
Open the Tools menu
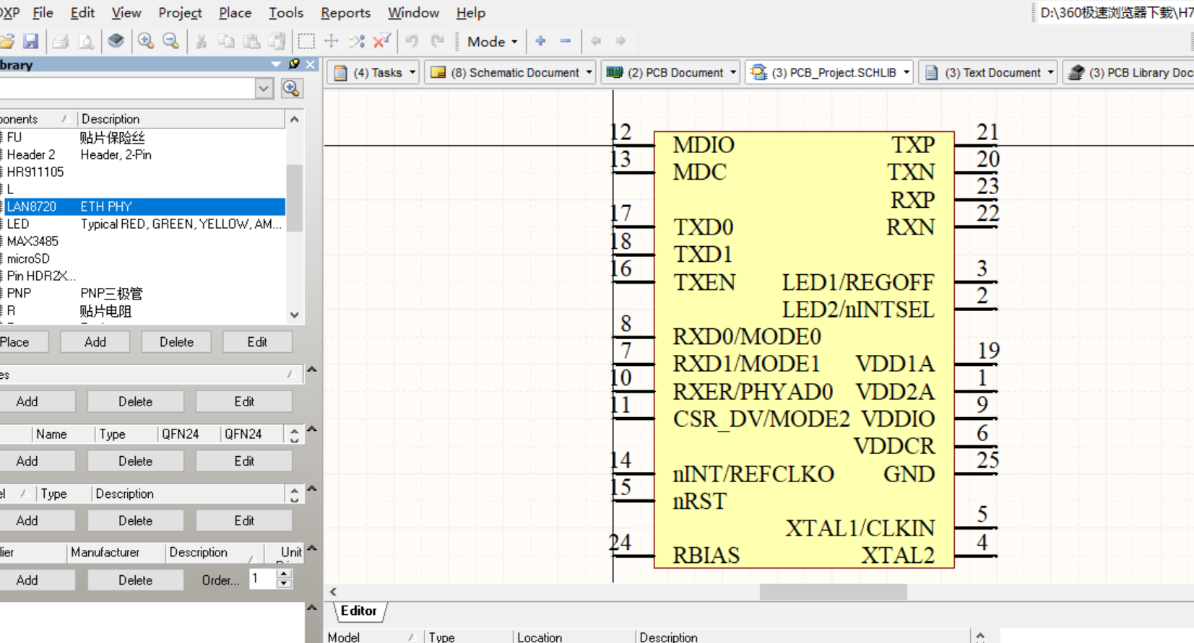286,13
